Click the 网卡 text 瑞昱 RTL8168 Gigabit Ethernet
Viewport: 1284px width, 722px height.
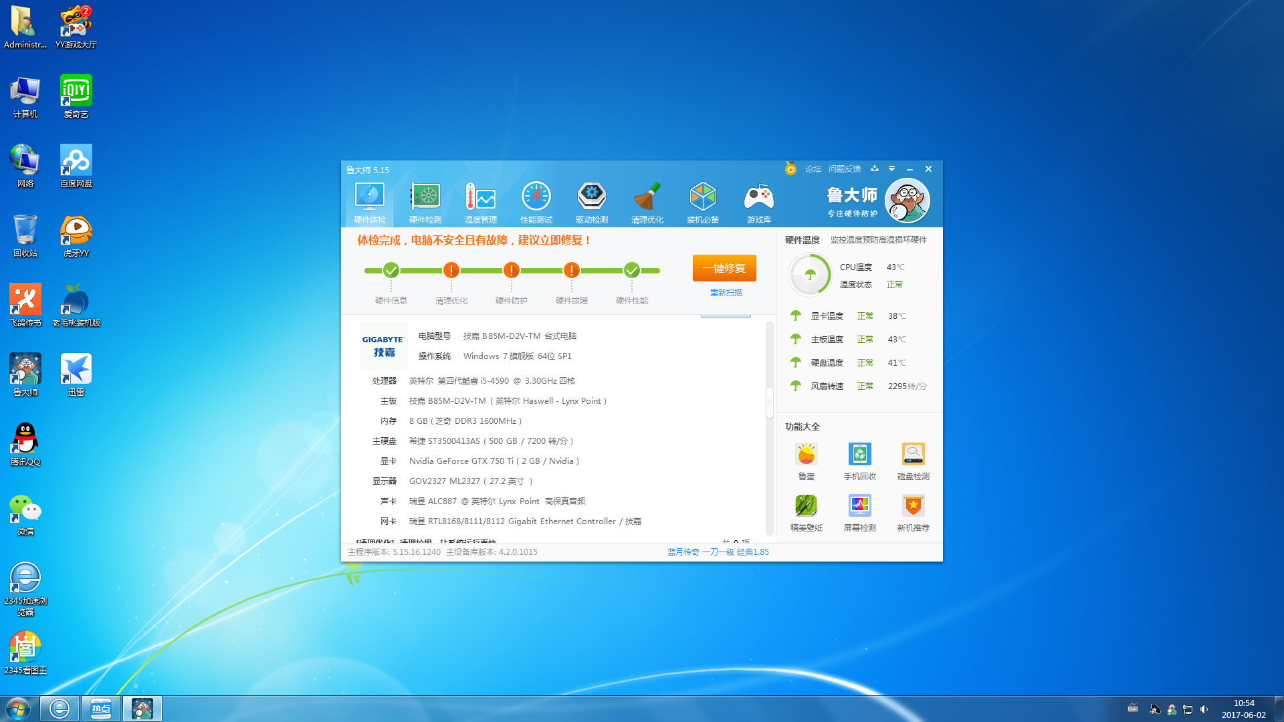[525, 521]
